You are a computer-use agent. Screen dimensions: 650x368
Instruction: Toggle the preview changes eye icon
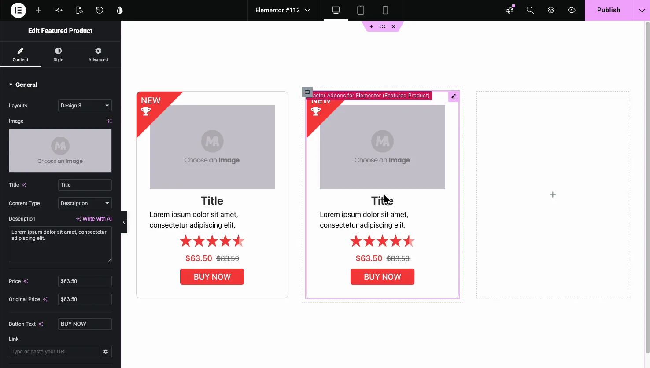point(572,10)
